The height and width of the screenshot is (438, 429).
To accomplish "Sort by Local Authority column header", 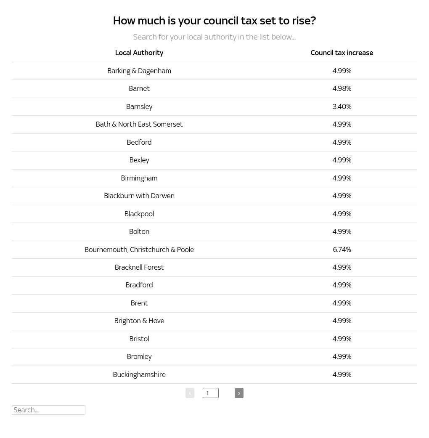I will pyautogui.click(x=139, y=53).
